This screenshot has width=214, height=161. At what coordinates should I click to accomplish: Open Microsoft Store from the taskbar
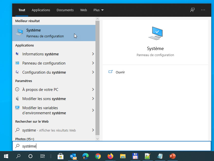pyautogui.click(x=60, y=156)
